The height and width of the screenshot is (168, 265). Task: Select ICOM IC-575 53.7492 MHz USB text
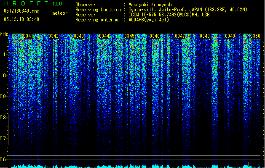click(169, 15)
